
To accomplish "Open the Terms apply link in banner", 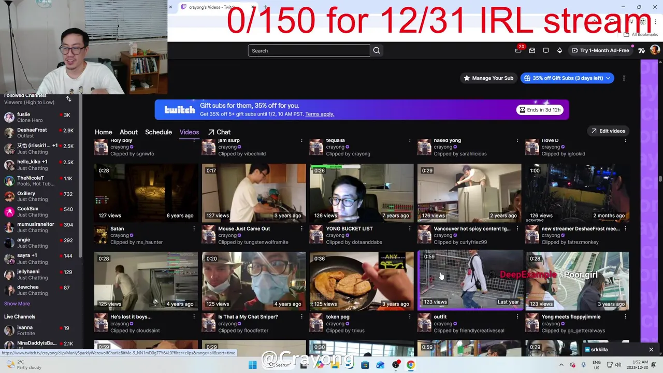I will pyautogui.click(x=320, y=114).
